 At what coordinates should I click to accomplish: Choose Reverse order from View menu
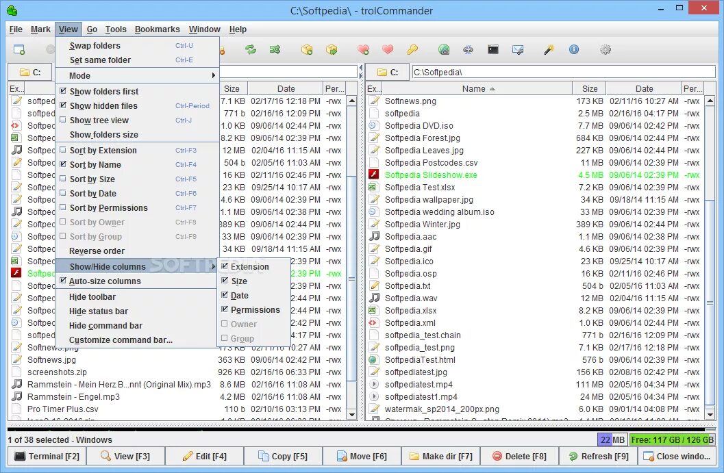point(137,251)
